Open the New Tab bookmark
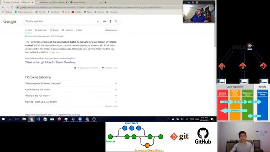This screenshot has width=270, height=152. tap(40, 12)
